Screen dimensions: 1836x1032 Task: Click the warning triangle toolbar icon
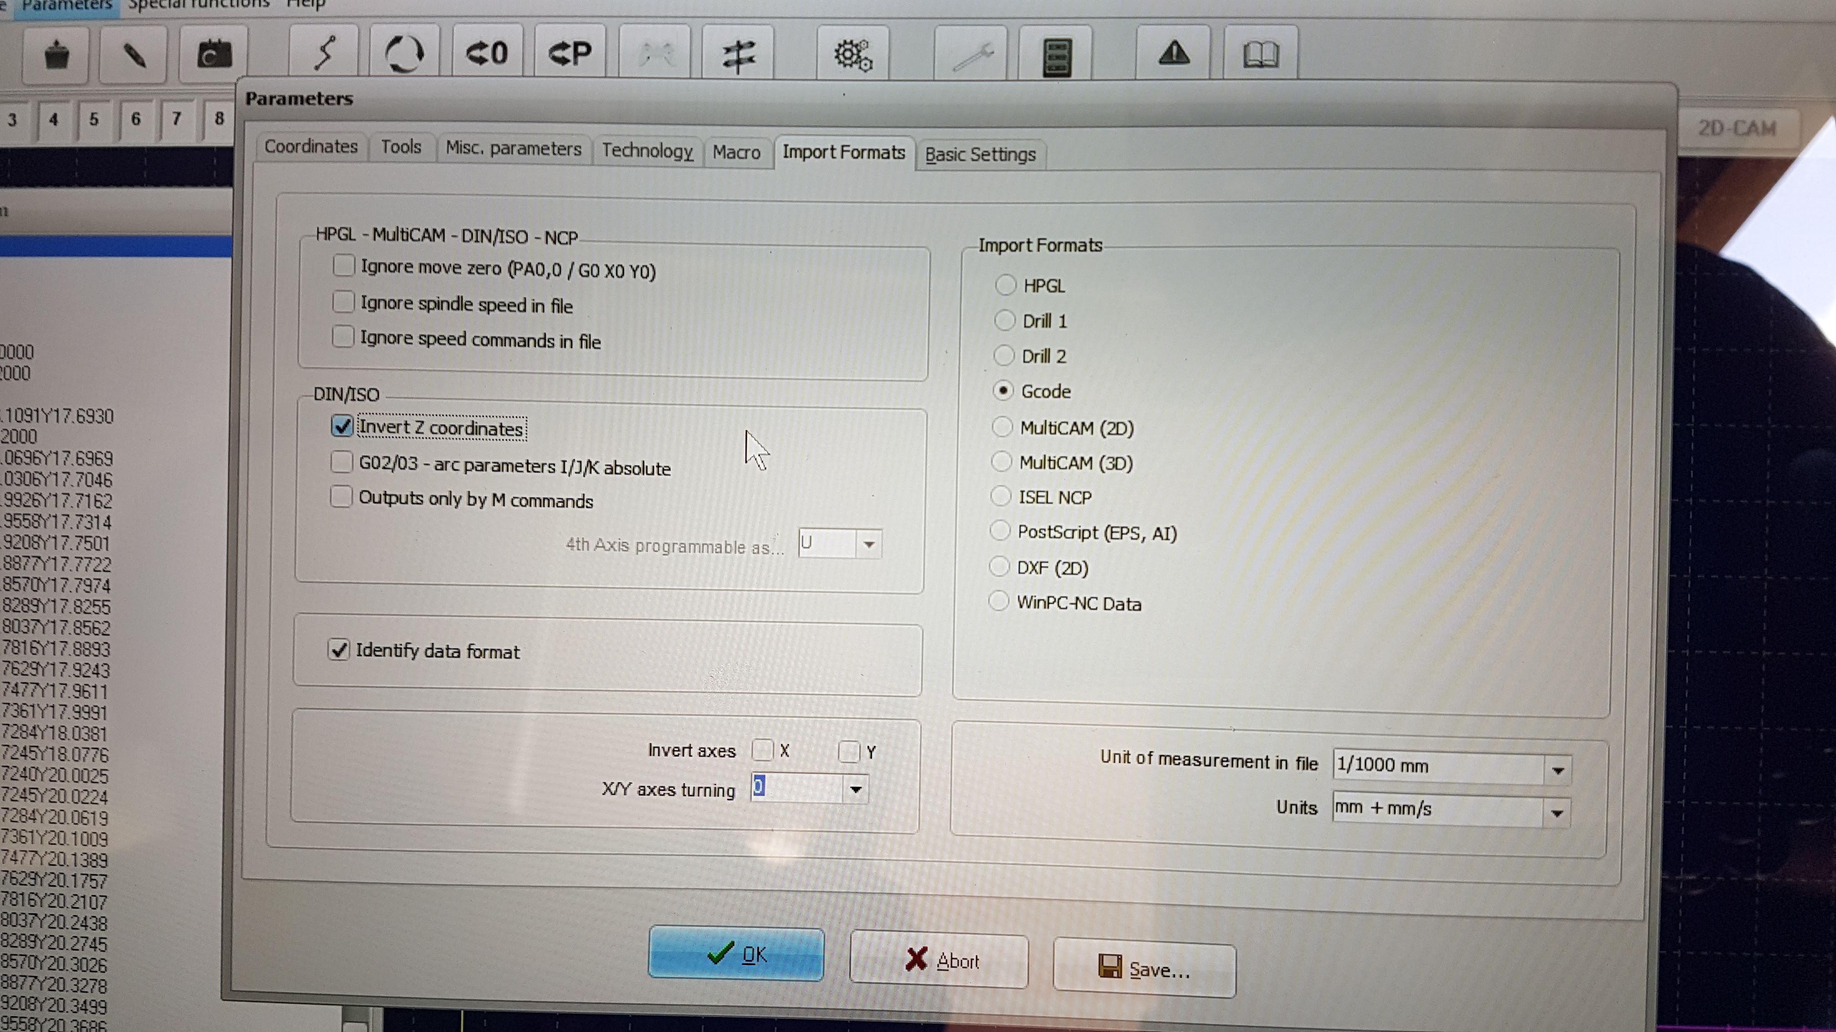pyautogui.click(x=1173, y=53)
